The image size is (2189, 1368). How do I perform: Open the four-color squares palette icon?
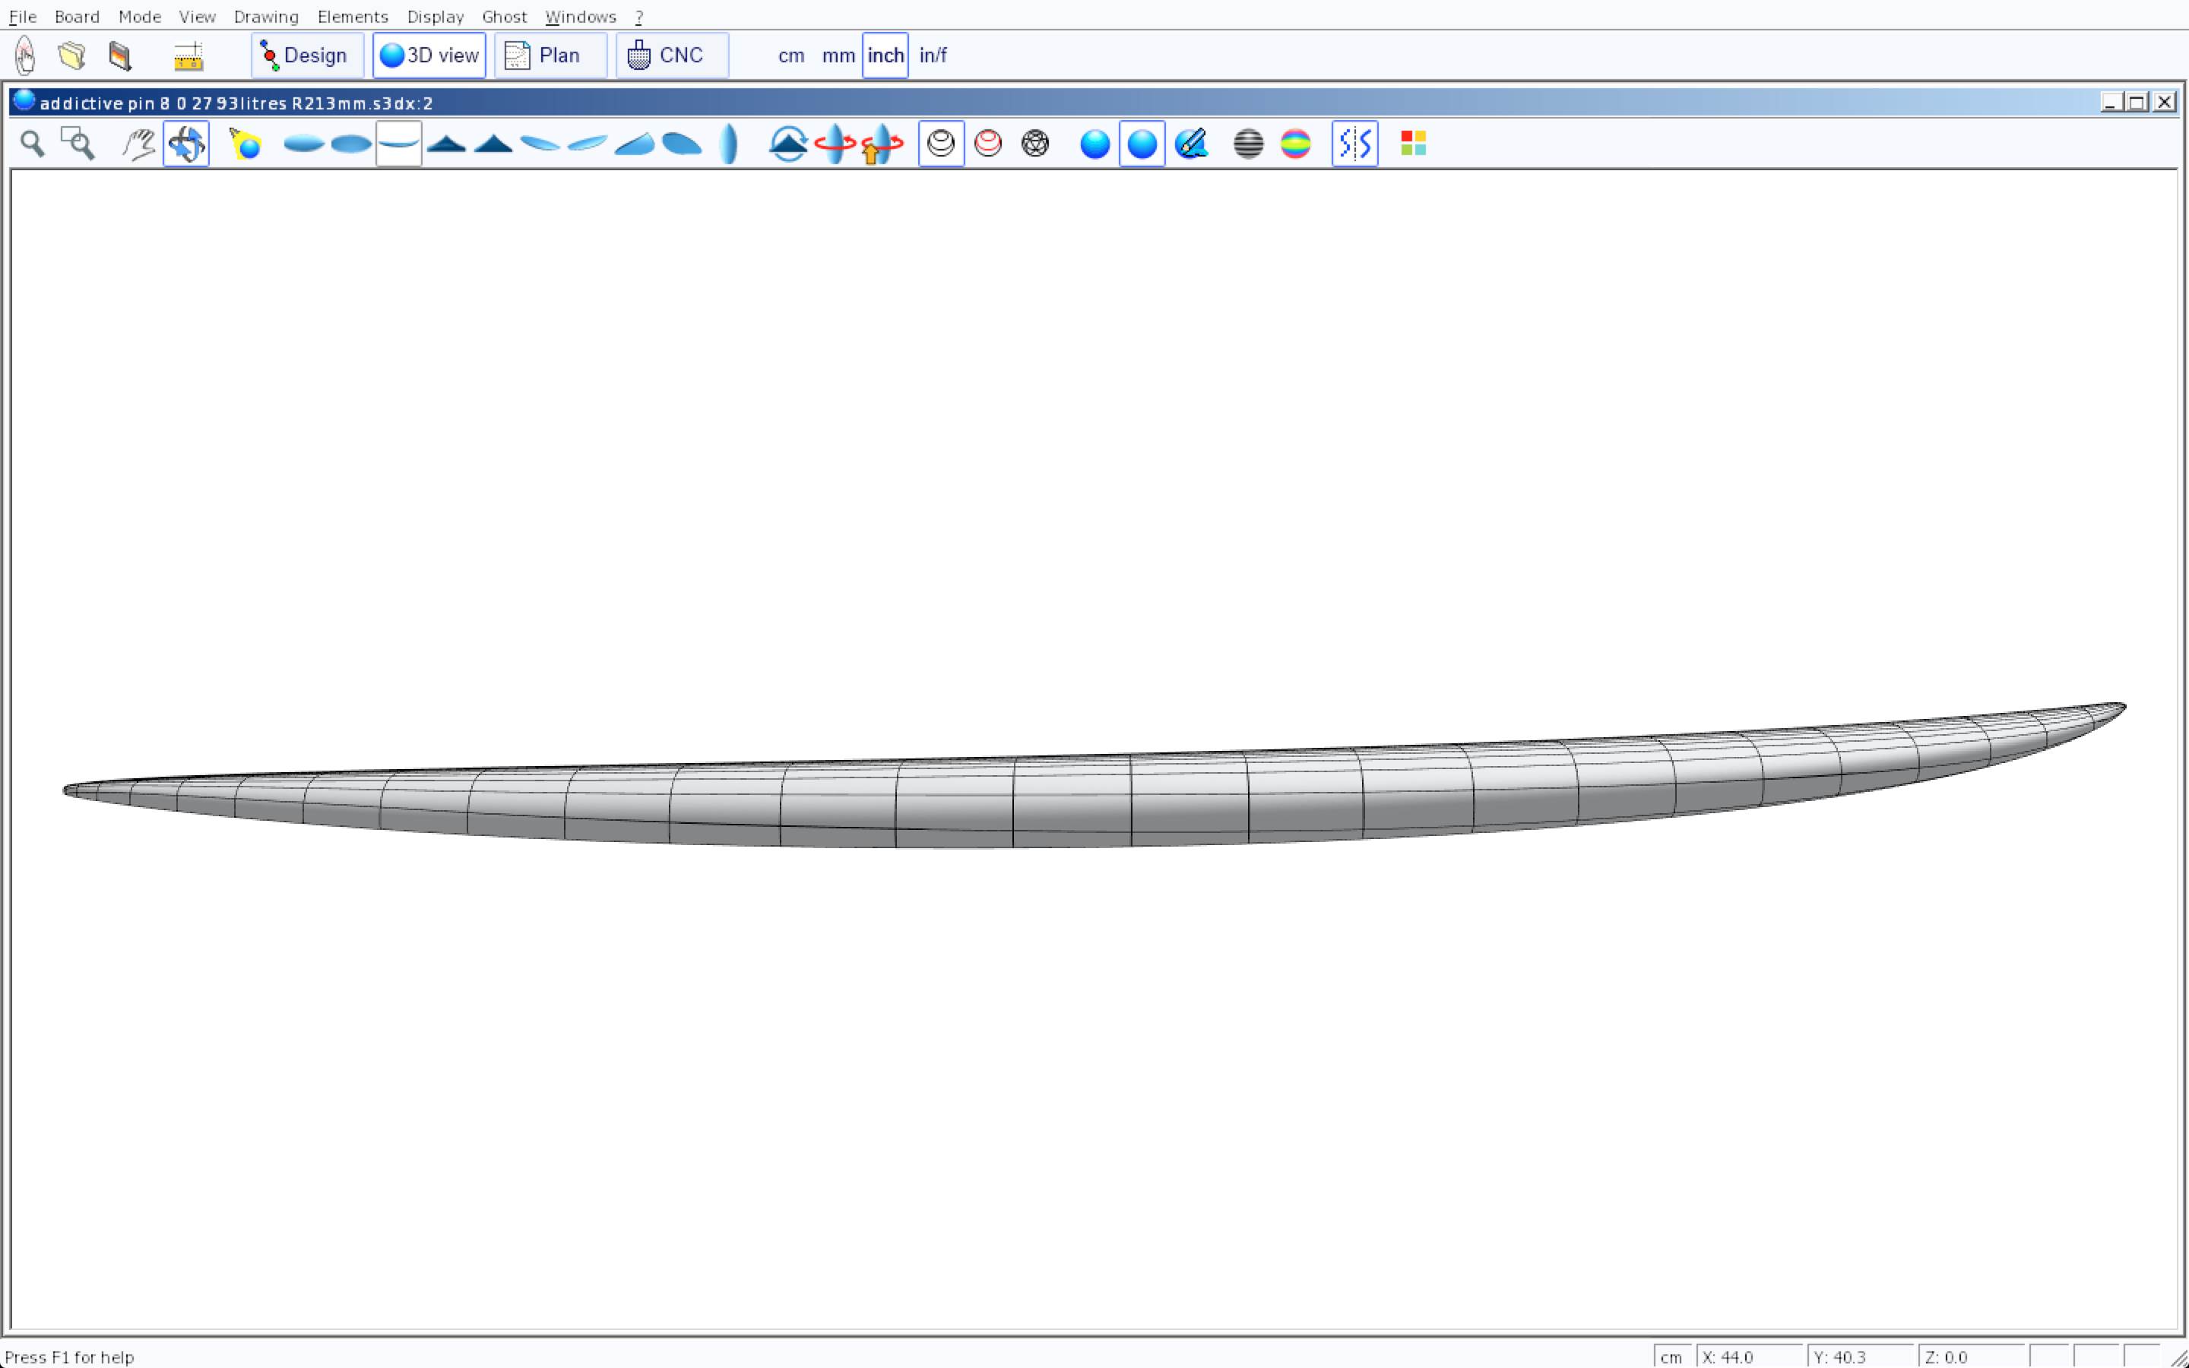click(x=1413, y=144)
